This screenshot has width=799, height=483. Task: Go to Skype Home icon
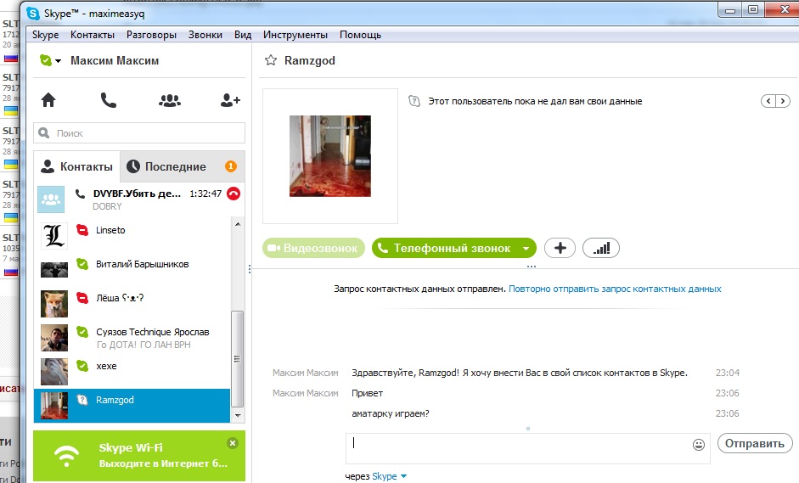(48, 100)
